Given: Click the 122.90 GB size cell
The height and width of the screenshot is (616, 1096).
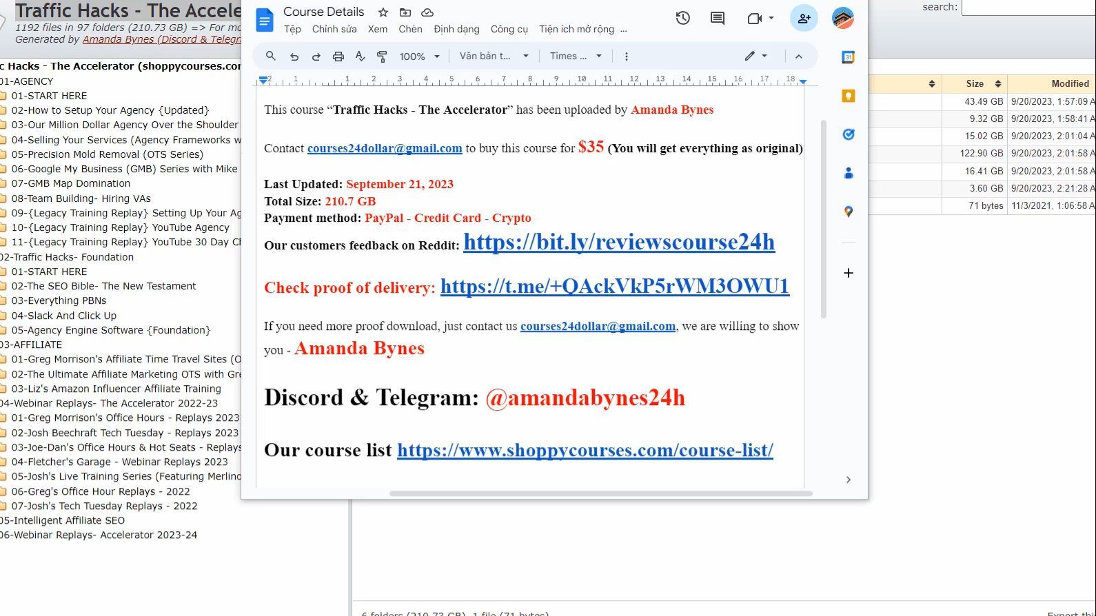Looking at the screenshot, I should (982, 153).
